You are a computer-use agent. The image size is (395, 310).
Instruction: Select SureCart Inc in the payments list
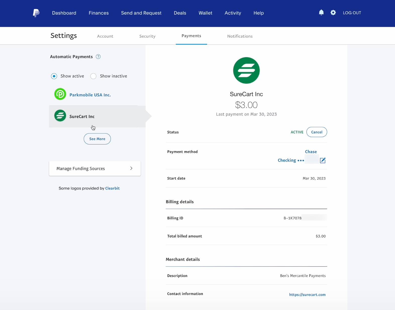coord(97,116)
